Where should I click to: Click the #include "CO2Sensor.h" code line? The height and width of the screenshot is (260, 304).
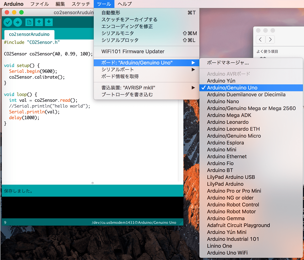[x=32, y=42]
